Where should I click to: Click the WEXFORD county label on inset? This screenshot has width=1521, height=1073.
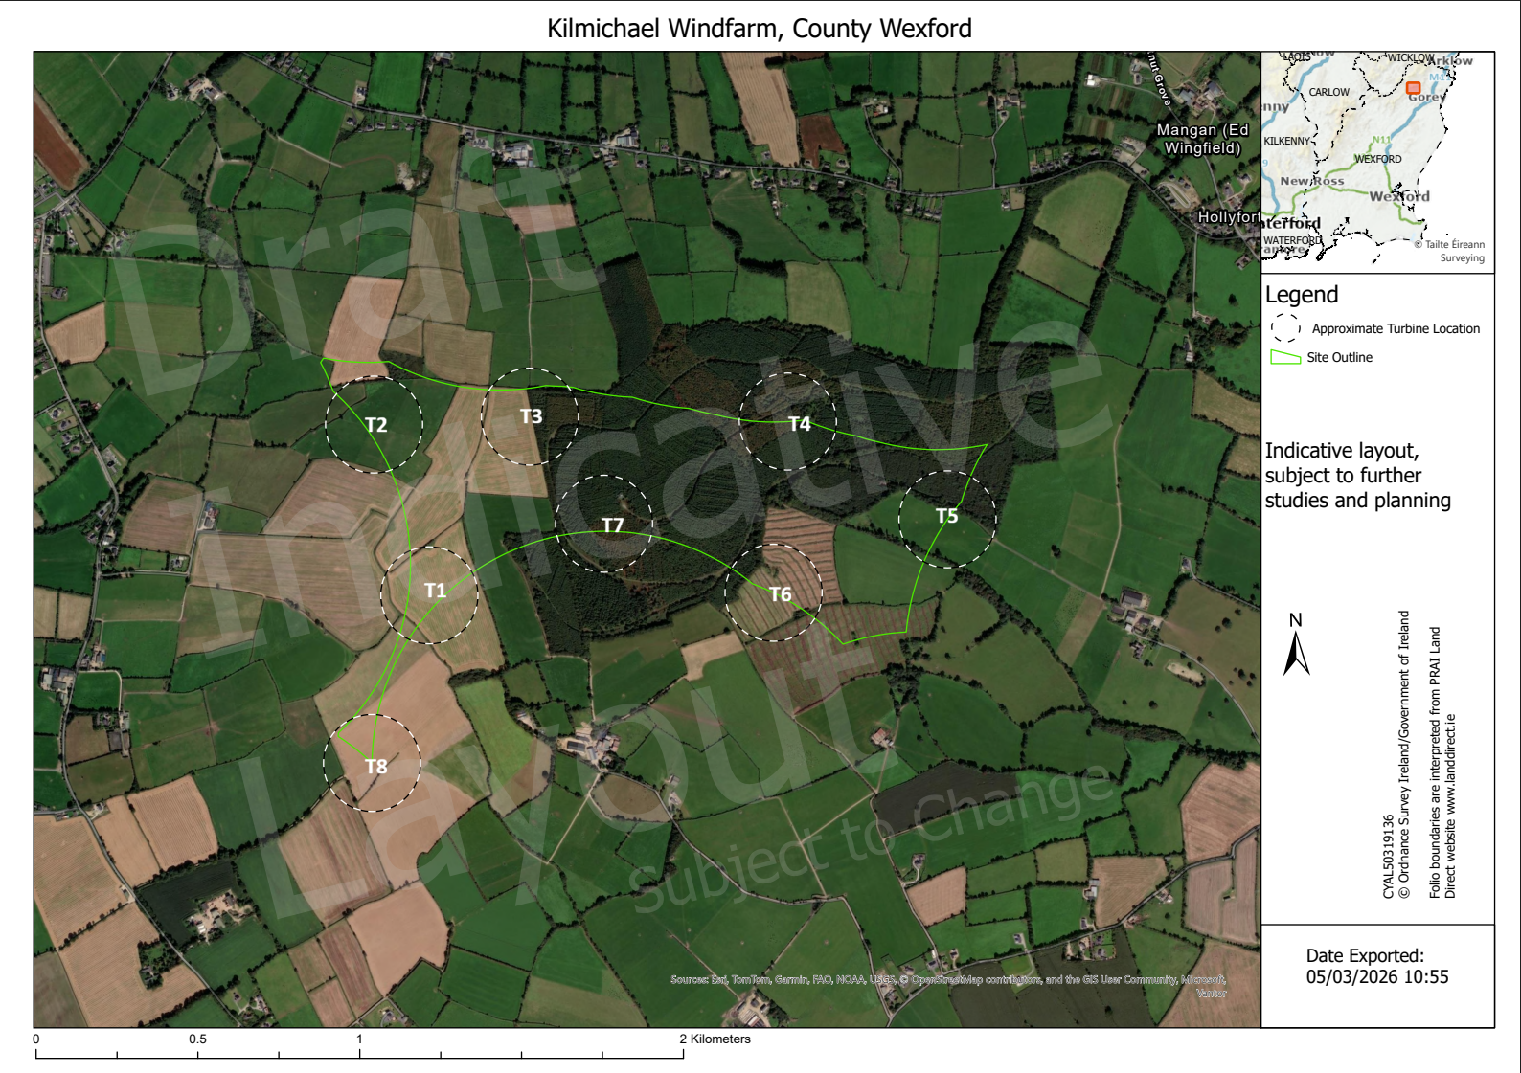click(x=1377, y=159)
